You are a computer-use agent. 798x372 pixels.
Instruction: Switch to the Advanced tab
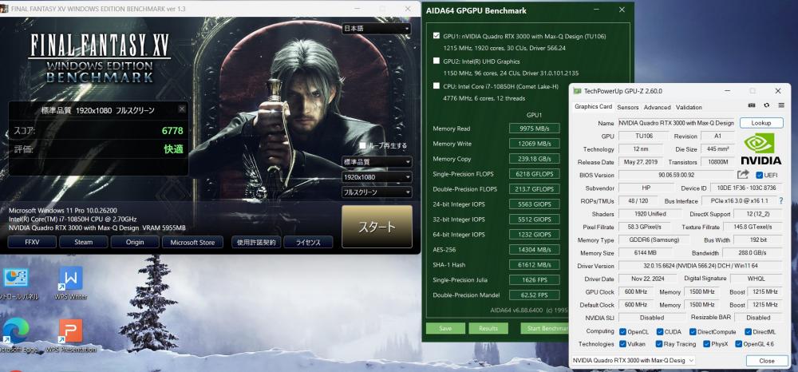pos(657,108)
